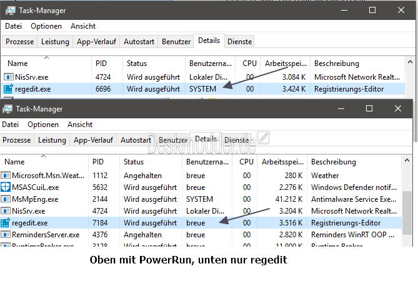Viewport: 418px width, 284px height.
Task: Sort by Beschreibung column in lower Task-Manager
Action: 354,161
